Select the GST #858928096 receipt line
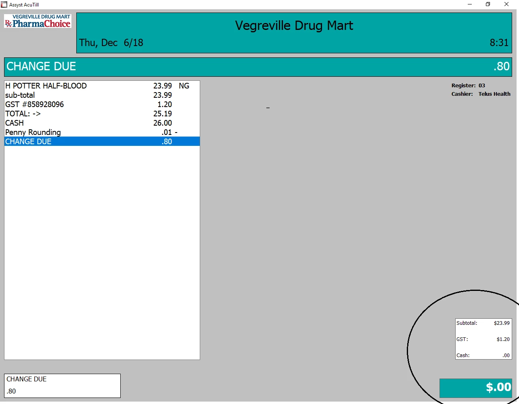 [102, 104]
